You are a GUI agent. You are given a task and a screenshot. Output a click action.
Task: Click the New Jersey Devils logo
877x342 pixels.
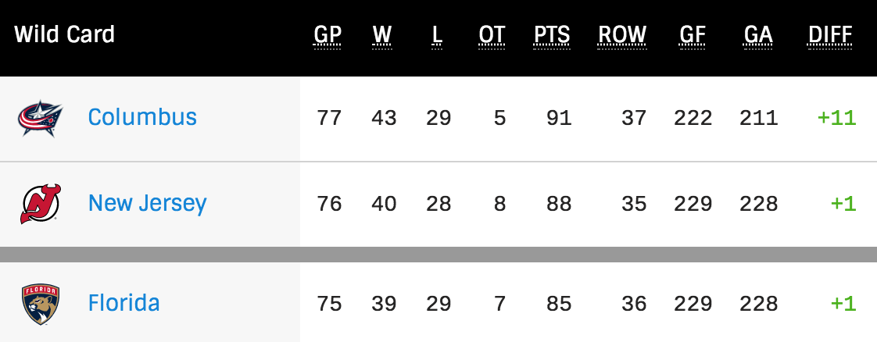(x=40, y=204)
